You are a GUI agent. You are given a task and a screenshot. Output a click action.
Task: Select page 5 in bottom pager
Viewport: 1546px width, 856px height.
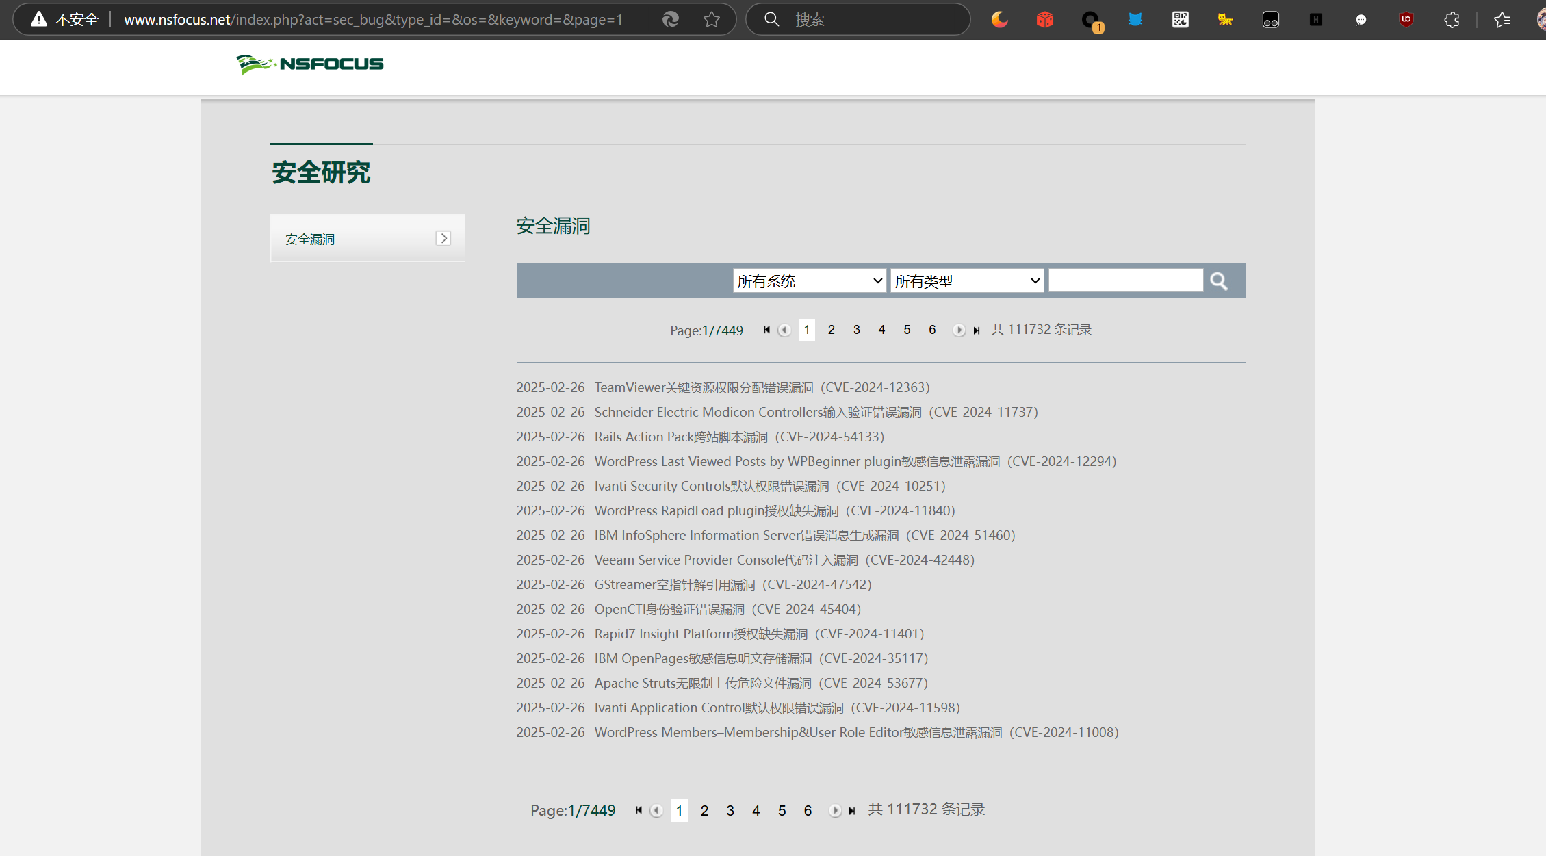pyautogui.click(x=782, y=810)
